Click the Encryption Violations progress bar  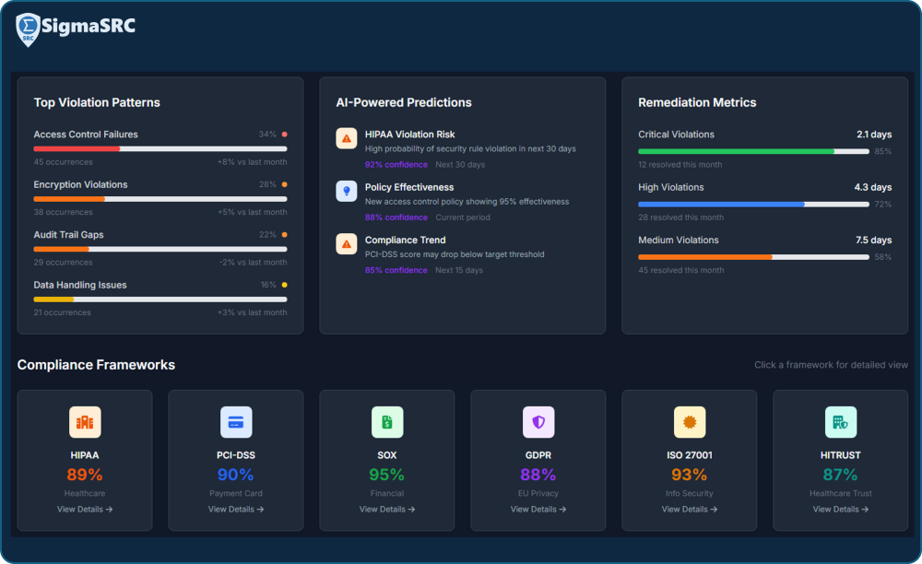coord(160,199)
